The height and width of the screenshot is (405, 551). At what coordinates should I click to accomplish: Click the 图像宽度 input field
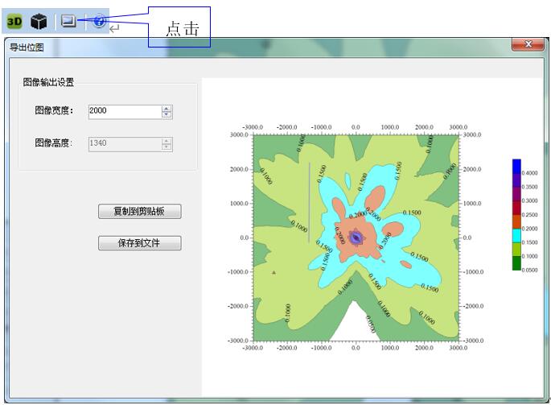click(x=122, y=112)
